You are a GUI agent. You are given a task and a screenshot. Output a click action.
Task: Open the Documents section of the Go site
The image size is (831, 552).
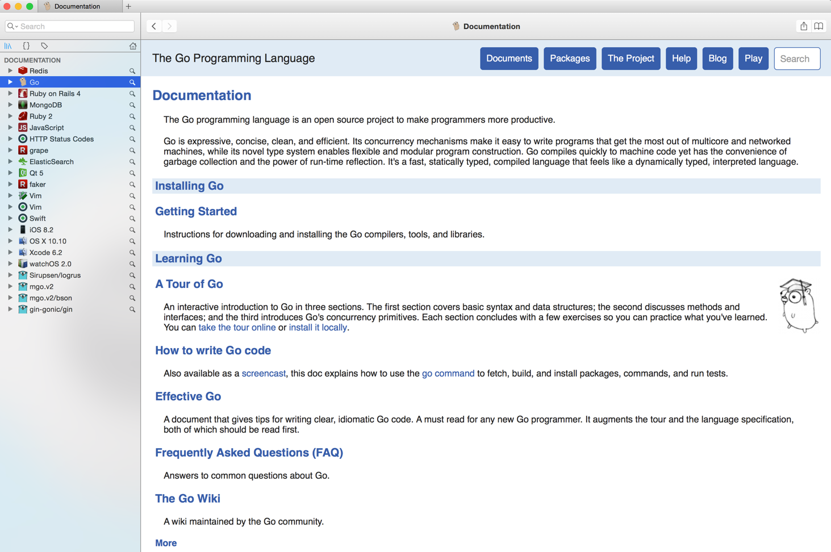click(x=509, y=58)
